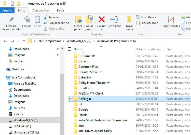Click the navigation pane scrollbar thumb
The height and width of the screenshot is (135, 191).
click(x=62, y=104)
